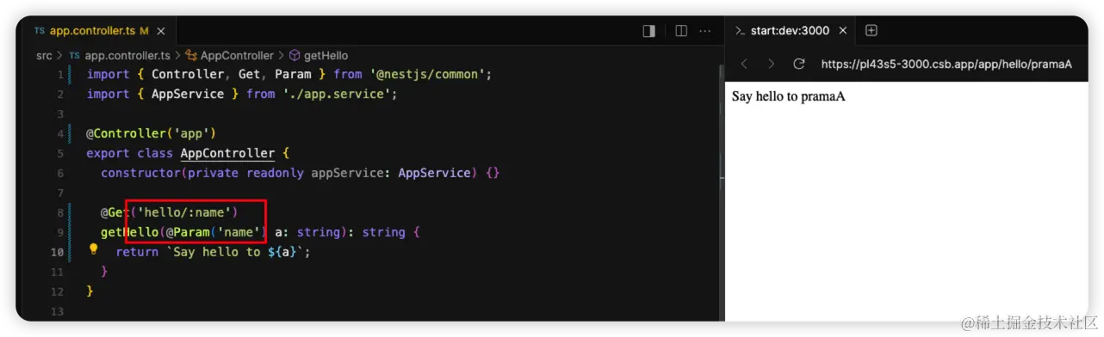Open the 'src' breadcrumb segment
Viewport: 1104px width, 337px height.
(x=44, y=56)
